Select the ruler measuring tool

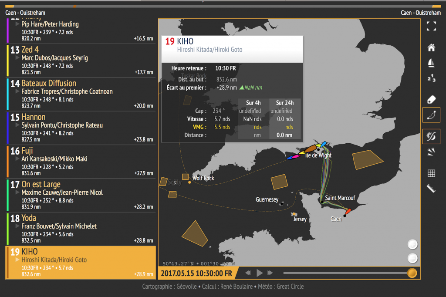point(431,188)
